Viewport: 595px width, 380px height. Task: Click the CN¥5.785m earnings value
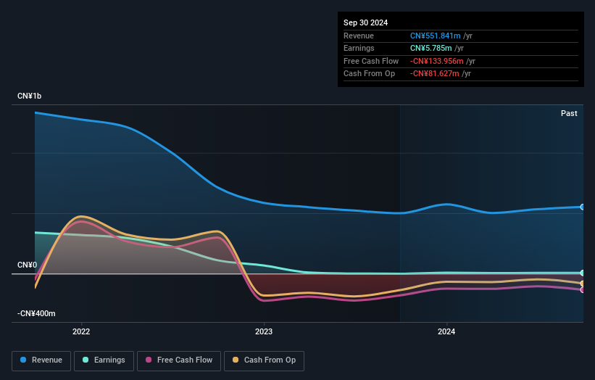430,48
